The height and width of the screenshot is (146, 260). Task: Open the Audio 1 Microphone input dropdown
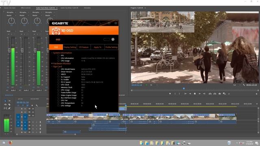pyautogui.click(x=11, y=12)
